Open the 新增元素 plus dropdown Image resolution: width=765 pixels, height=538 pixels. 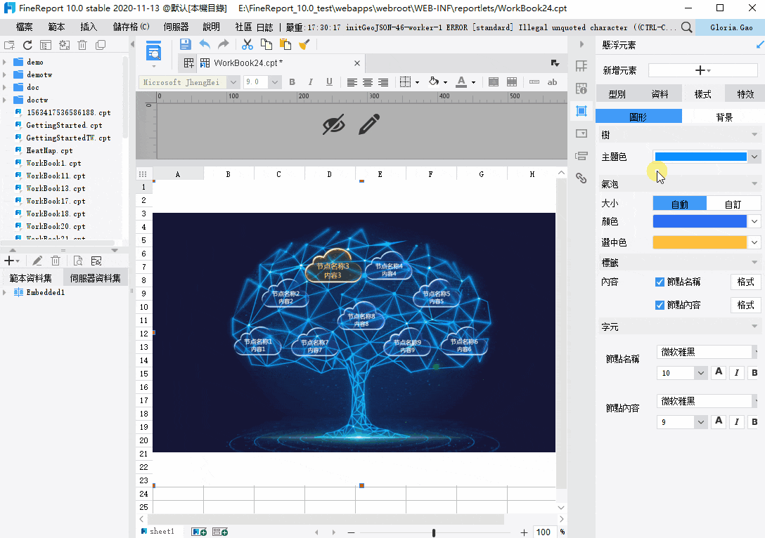tap(702, 70)
